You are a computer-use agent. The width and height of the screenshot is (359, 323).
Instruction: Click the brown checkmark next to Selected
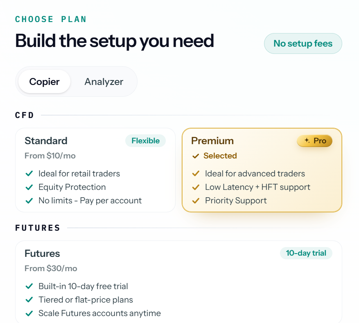(196, 156)
